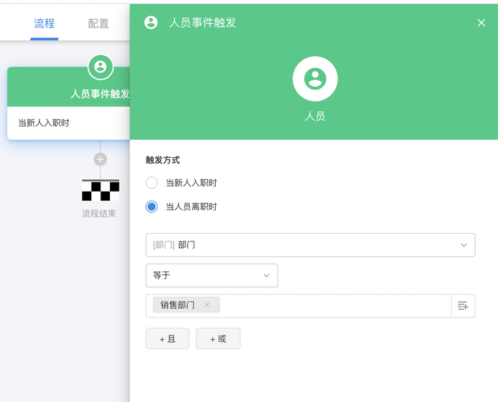Select the 人员事件触发 flow node icon
Viewport: 498px width, 402px height.
coord(100,67)
